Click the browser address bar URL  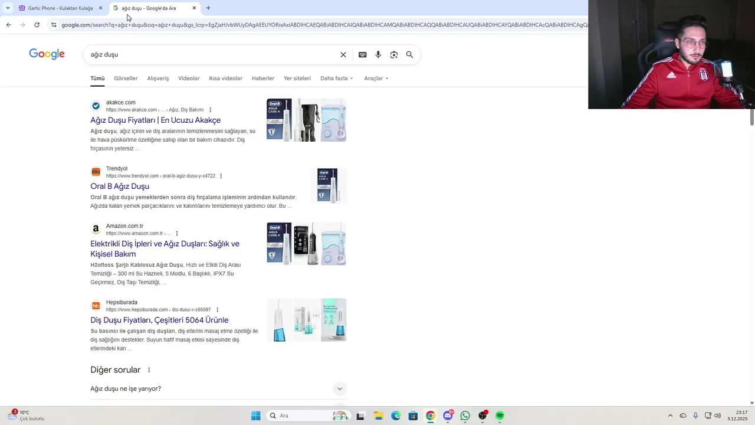pyautogui.click(x=324, y=25)
